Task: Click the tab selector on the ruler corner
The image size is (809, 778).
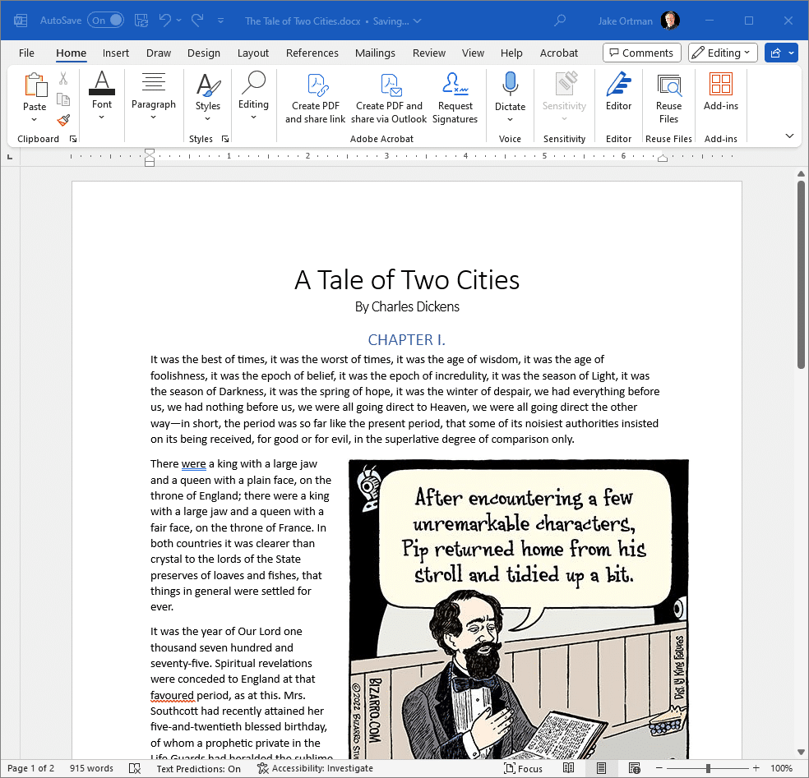Action: 10,156
